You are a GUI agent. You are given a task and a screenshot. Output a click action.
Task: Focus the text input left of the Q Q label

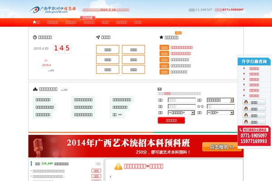(x=182, y=106)
